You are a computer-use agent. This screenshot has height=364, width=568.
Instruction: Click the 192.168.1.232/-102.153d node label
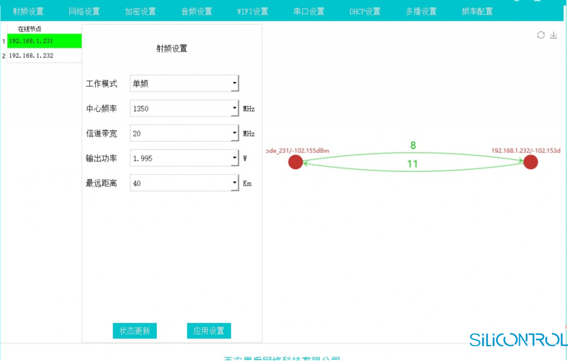tap(526, 151)
